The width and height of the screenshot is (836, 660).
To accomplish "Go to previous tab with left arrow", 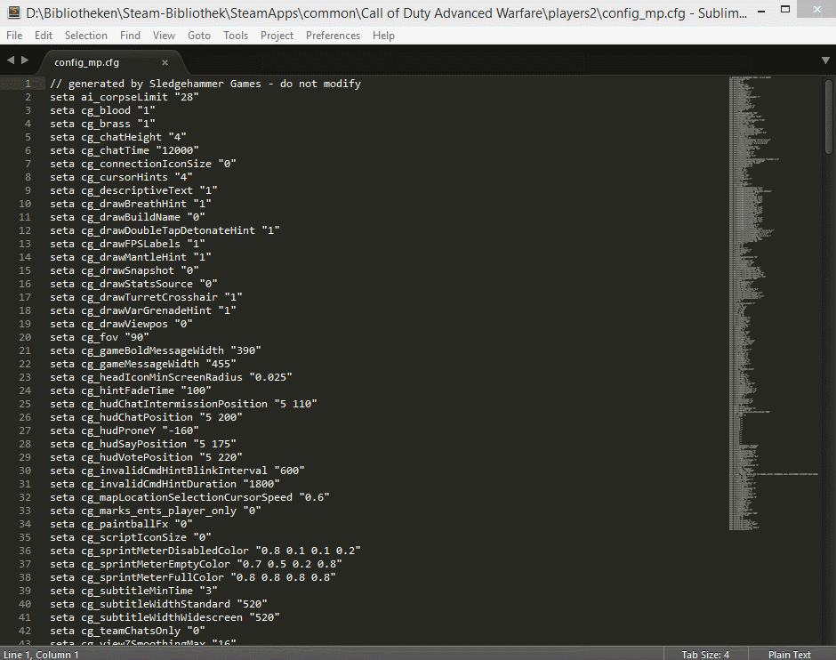I will pos(10,60).
